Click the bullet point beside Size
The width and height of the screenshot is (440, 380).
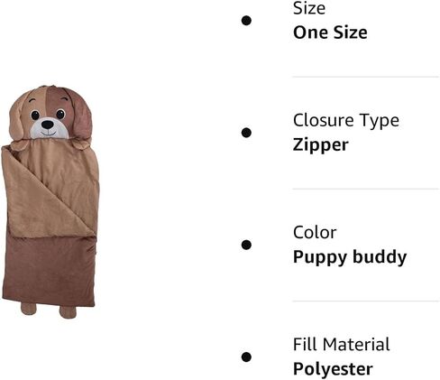point(246,21)
